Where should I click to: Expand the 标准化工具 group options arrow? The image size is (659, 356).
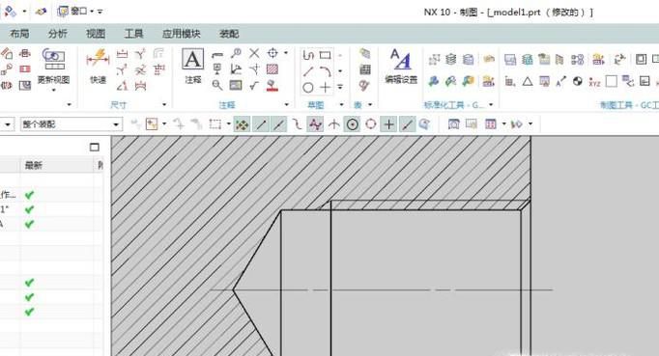point(491,104)
